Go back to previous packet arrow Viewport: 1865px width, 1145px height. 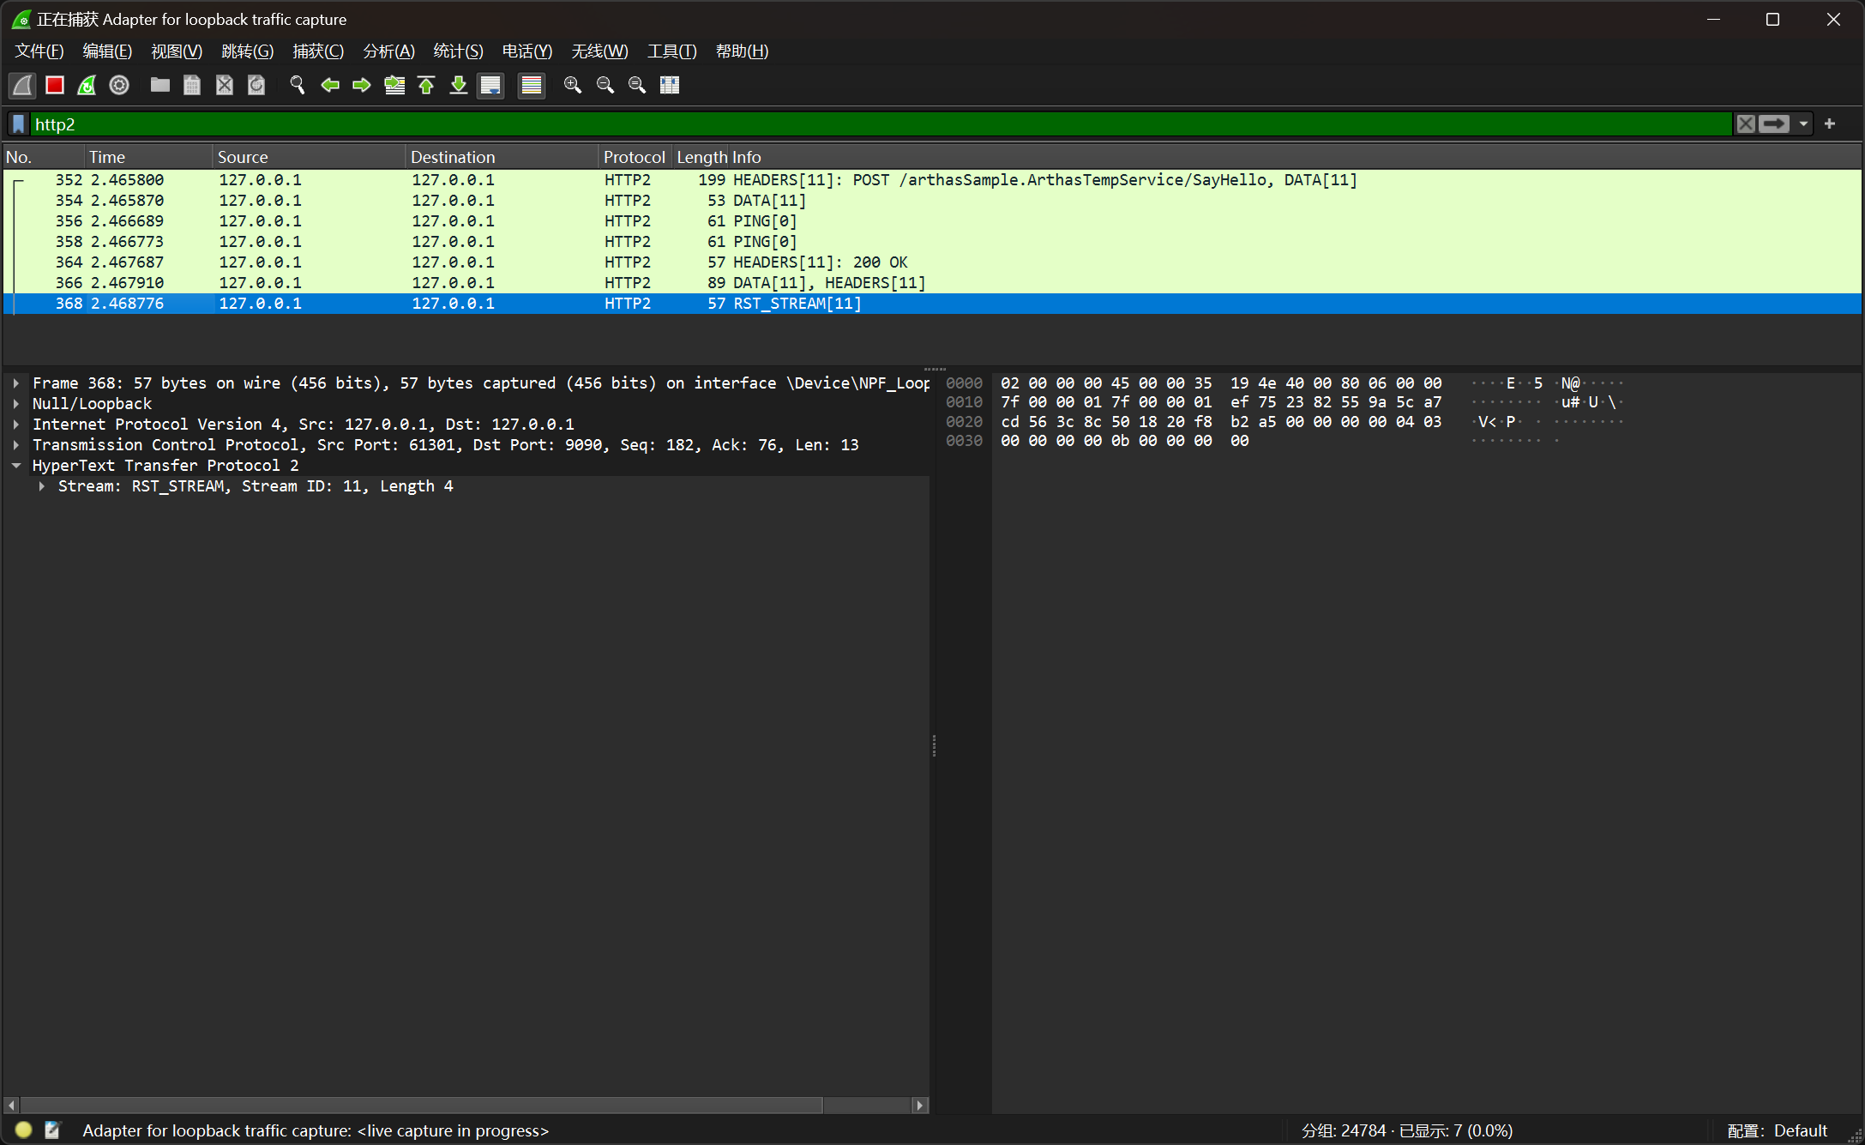(x=330, y=85)
